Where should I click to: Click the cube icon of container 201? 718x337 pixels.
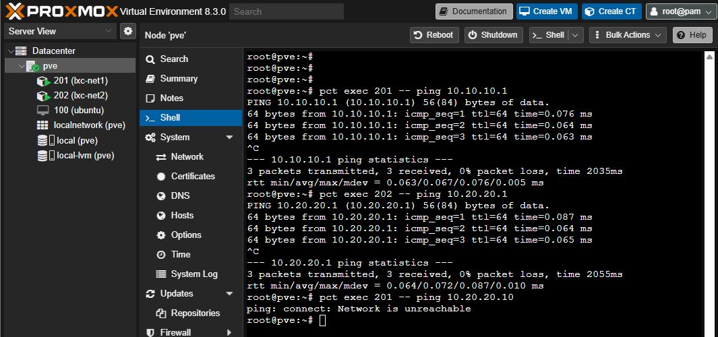point(43,82)
